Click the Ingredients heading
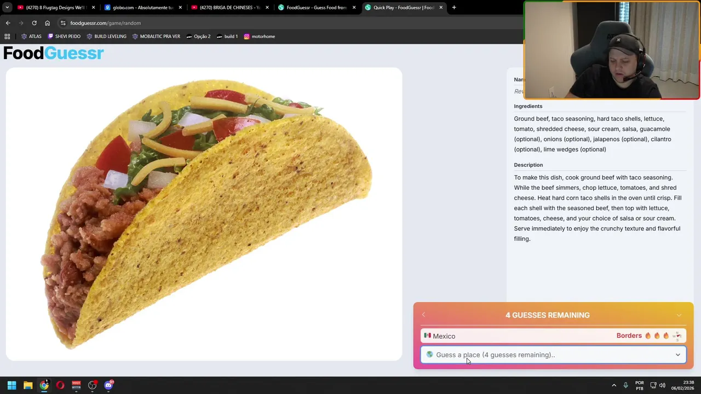The width and height of the screenshot is (701, 394). [x=528, y=106]
